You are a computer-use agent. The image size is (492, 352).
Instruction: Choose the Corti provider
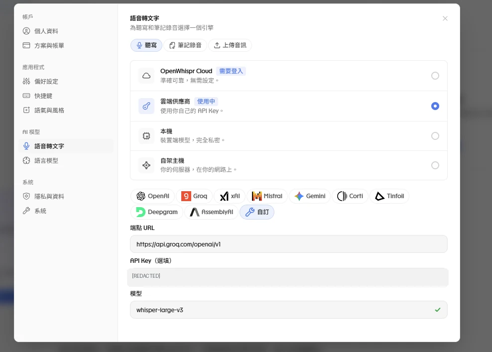tap(350, 196)
